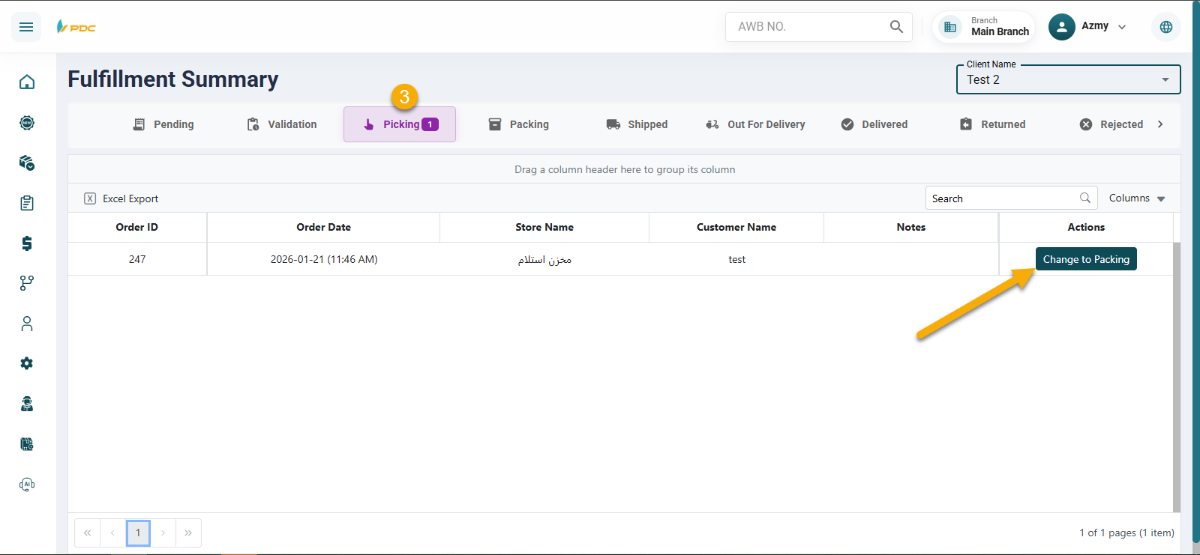Click the Notes column header

(x=911, y=227)
